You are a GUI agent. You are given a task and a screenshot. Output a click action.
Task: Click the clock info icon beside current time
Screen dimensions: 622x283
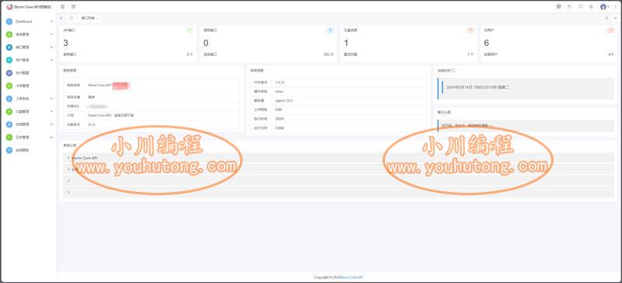453,70
